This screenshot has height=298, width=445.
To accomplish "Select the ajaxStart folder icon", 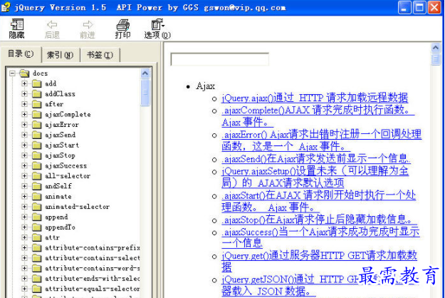I will point(36,145).
